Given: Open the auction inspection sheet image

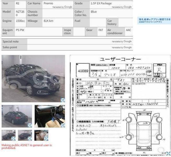Looking at the screenshot, I should [x=120, y=105].
